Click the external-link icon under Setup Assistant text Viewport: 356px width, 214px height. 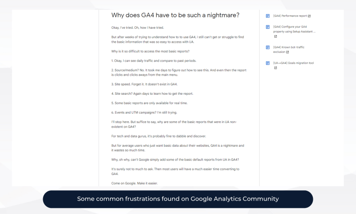point(275,36)
